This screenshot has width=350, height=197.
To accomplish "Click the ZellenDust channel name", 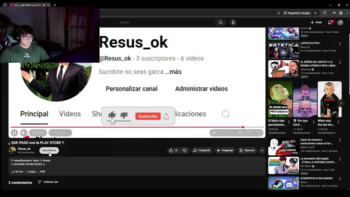I will click(306, 69).
